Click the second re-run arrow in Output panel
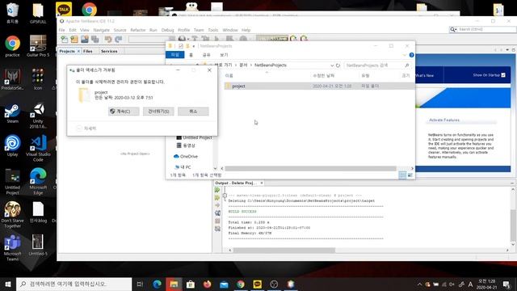Viewport: 517px width, 291px height. (x=217, y=197)
